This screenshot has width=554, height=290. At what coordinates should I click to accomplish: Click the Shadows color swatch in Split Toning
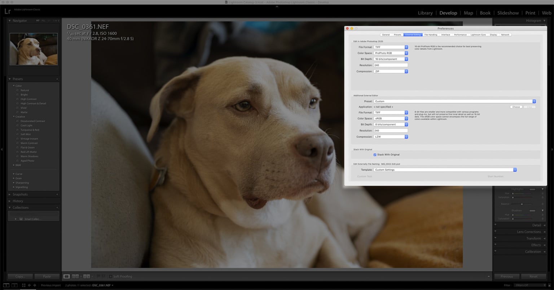[x=532, y=210]
